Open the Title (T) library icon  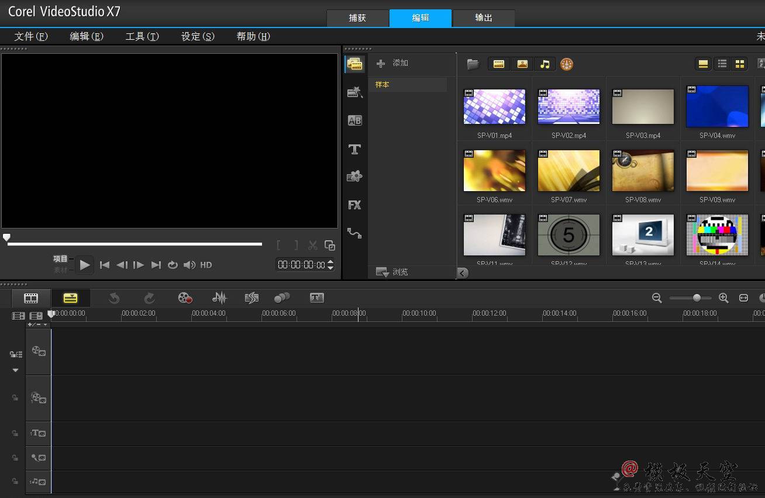tap(354, 149)
